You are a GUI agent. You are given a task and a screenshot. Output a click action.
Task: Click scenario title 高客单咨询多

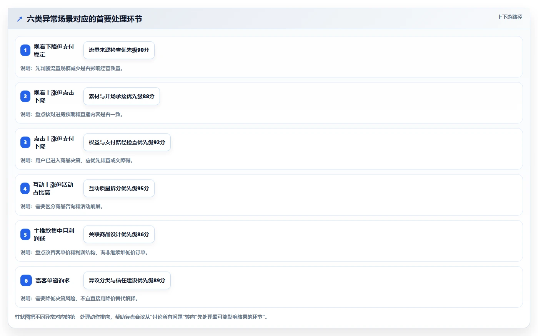click(53, 280)
